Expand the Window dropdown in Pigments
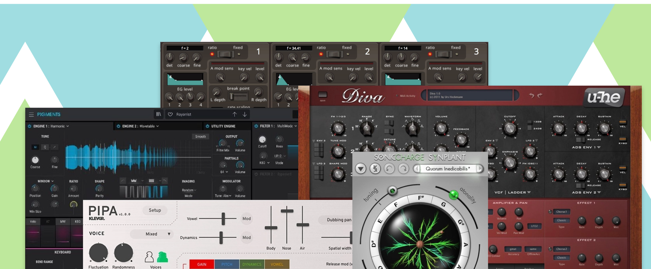 pyautogui.click(x=46, y=181)
